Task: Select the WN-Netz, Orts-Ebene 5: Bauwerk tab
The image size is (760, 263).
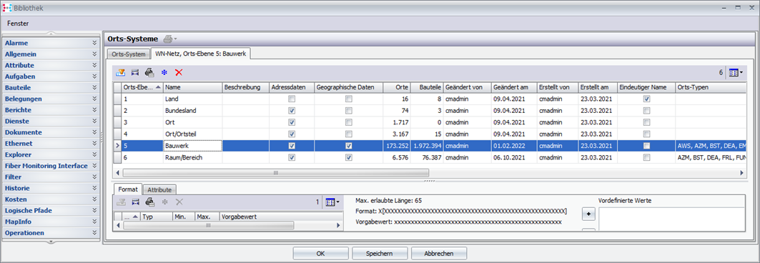Action: click(x=200, y=54)
